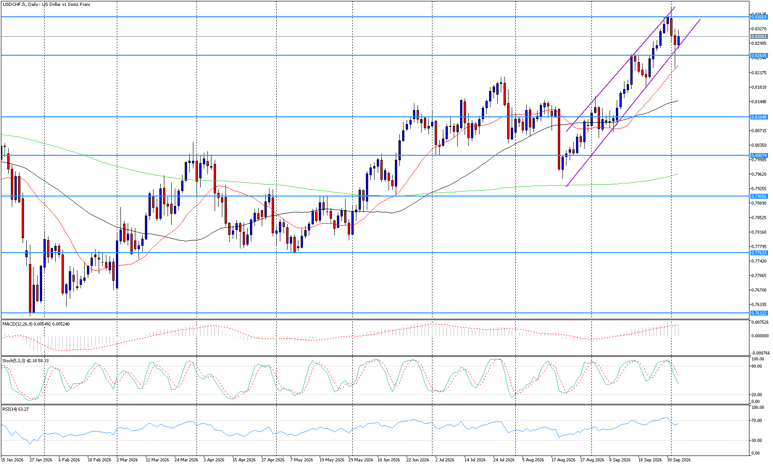Click the 0.79056 level price label
Image resolution: width=773 pixels, height=465 pixels.
pyautogui.click(x=759, y=196)
